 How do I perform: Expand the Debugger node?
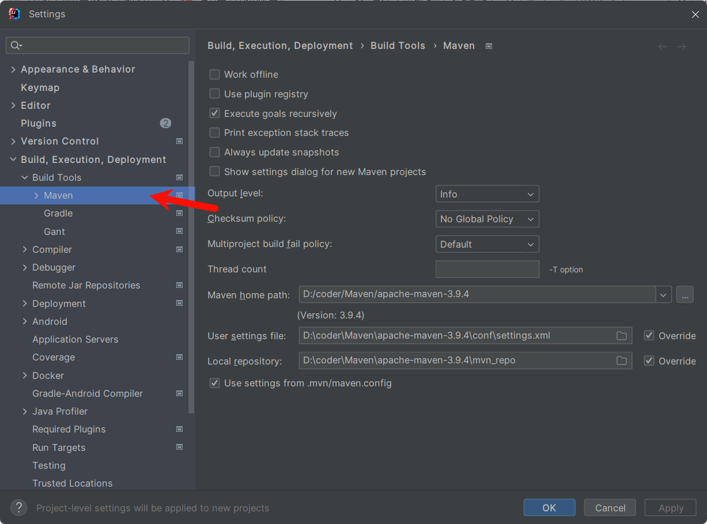point(25,267)
